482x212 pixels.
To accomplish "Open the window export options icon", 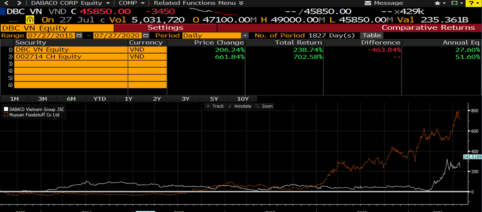I will 456,3.
